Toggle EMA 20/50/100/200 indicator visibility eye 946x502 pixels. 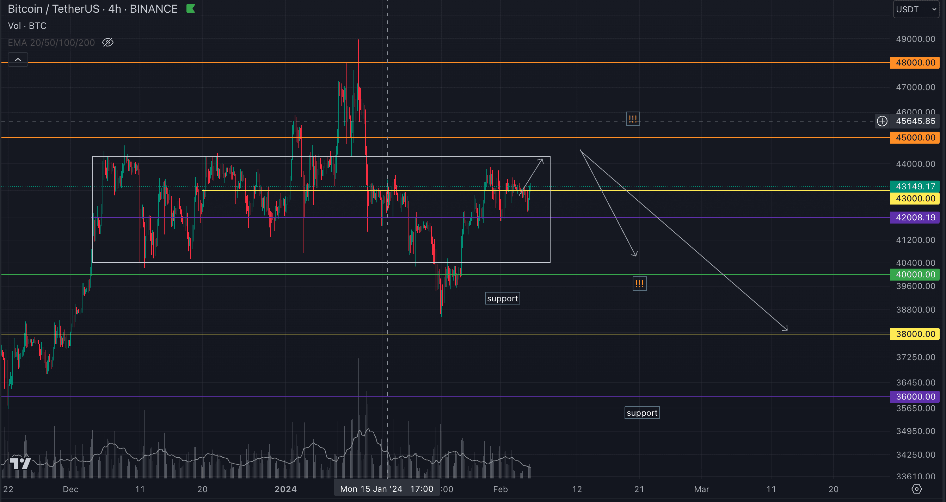point(107,43)
